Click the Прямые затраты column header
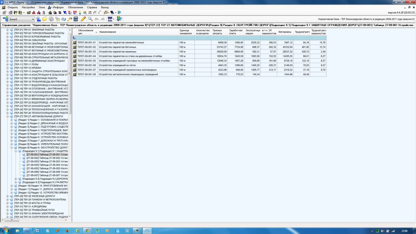The image size is (416, 234). click(219, 32)
